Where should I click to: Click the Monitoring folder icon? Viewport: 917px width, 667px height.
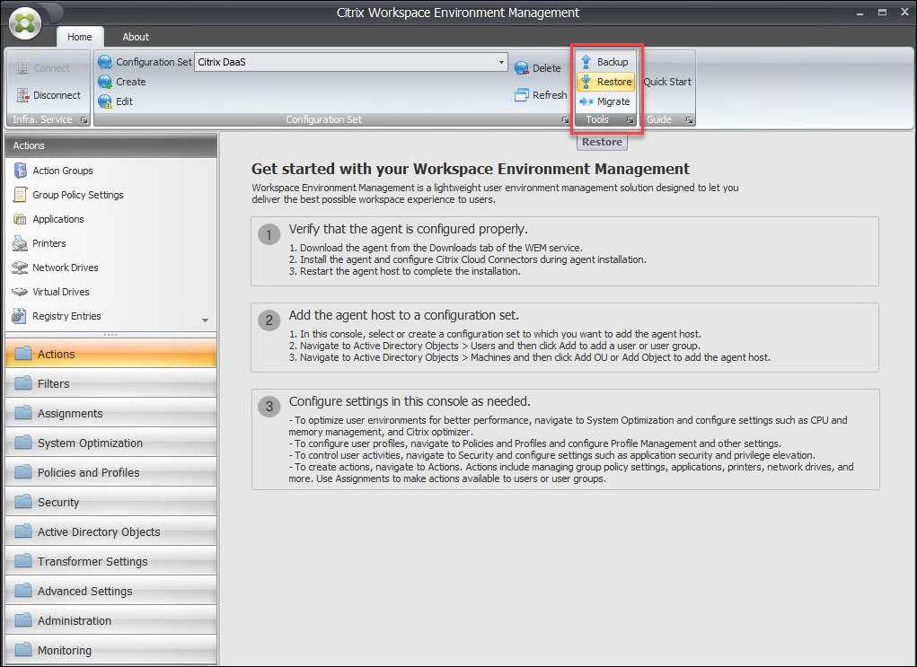(x=23, y=649)
